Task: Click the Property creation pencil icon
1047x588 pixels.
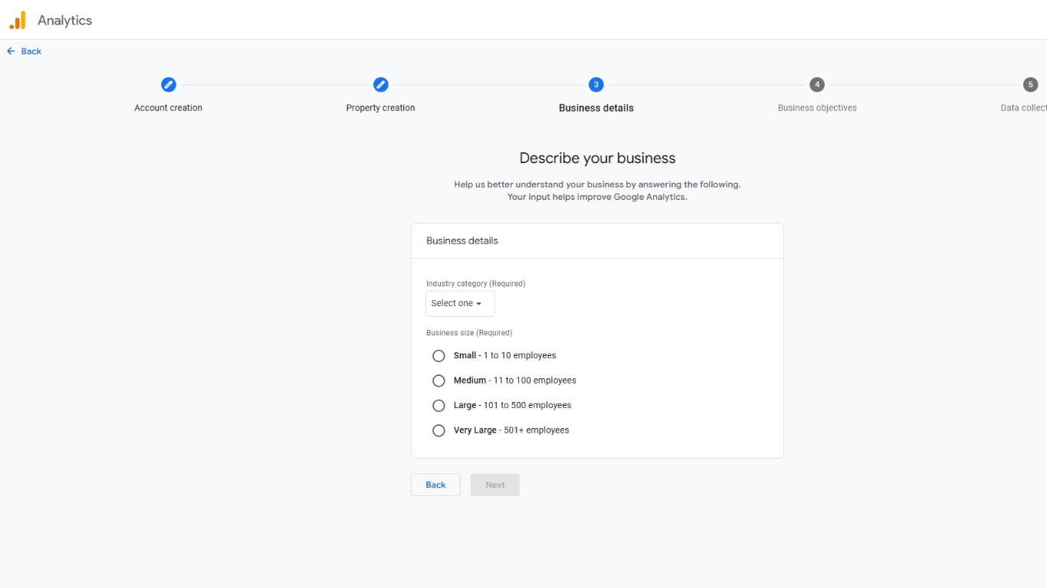Action: [380, 84]
